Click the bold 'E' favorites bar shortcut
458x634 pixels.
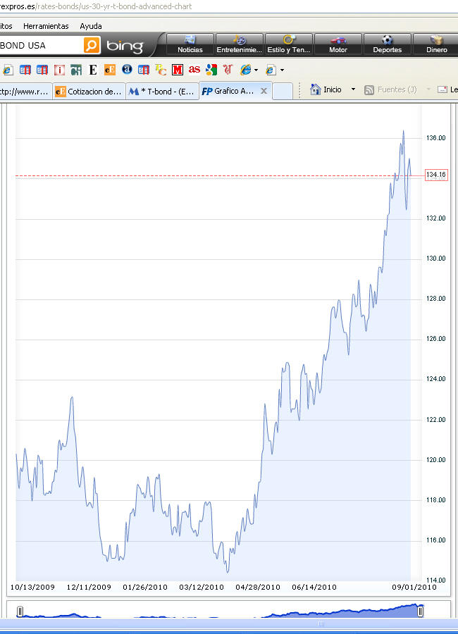92,70
